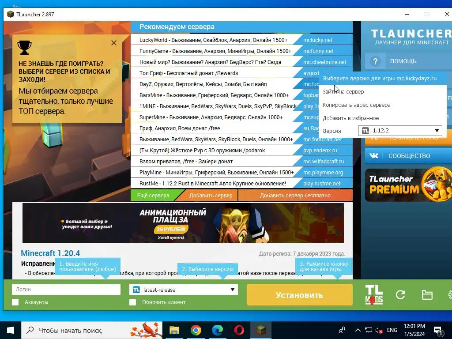Click mcfunny.net server address
The image size is (452, 339).
[318, 51]
